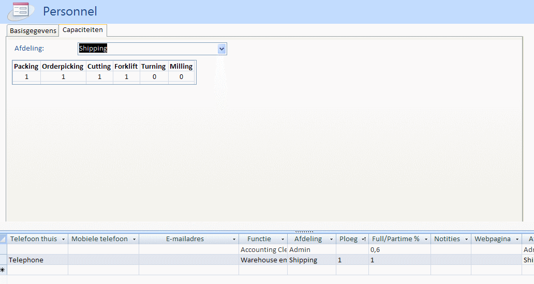Open the Ploeg column sort arrow

(x=364, y=240)
